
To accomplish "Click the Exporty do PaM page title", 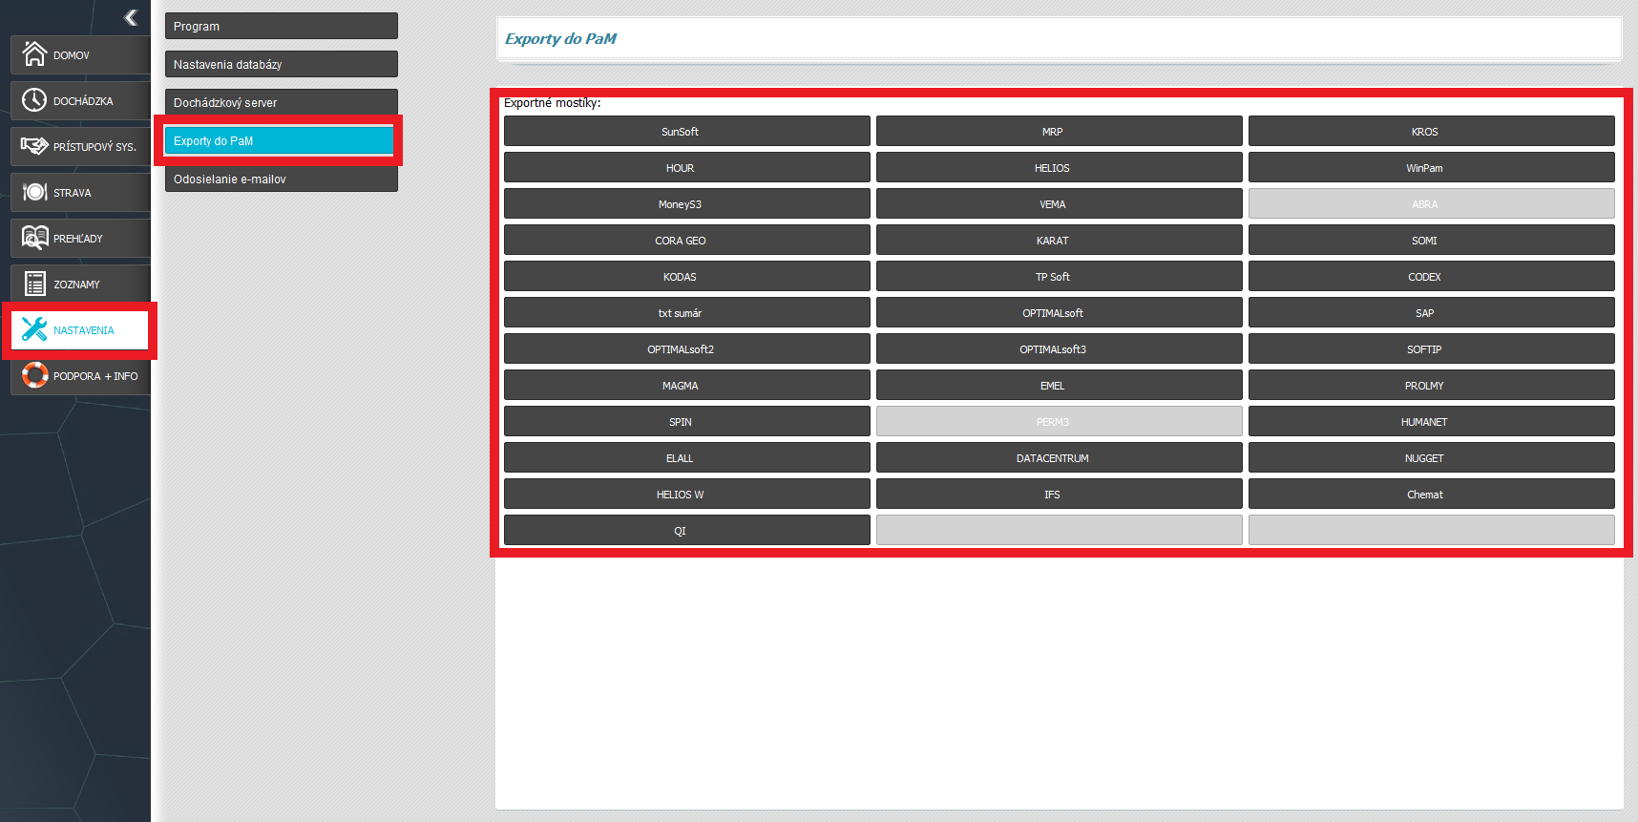I will (560, 38).
